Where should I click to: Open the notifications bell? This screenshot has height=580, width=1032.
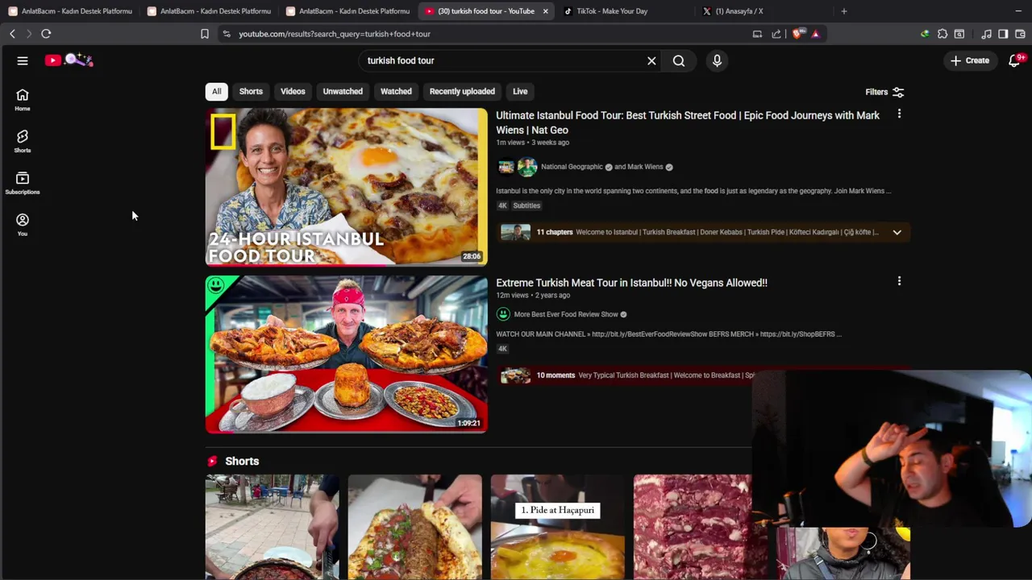pos(1014,60)
